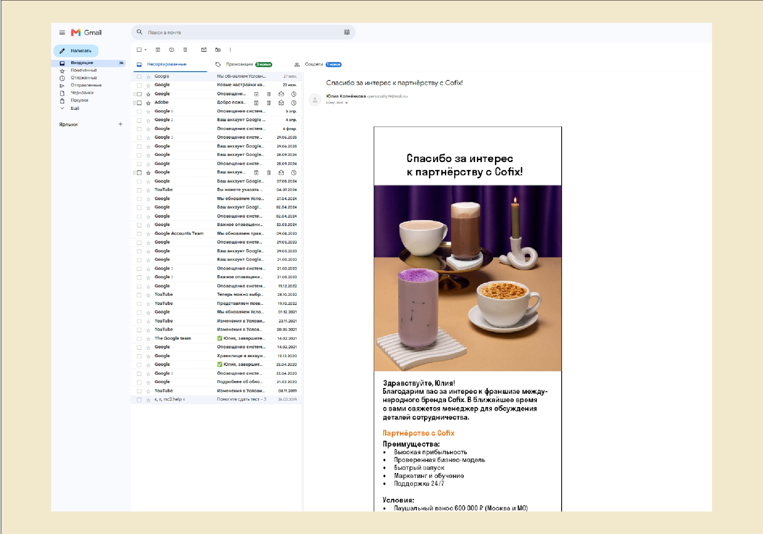This screenshot has height=534, width=763.
Task: Tick the select-all checkbox in the toolbar
Action: click(x=139, y=50)
